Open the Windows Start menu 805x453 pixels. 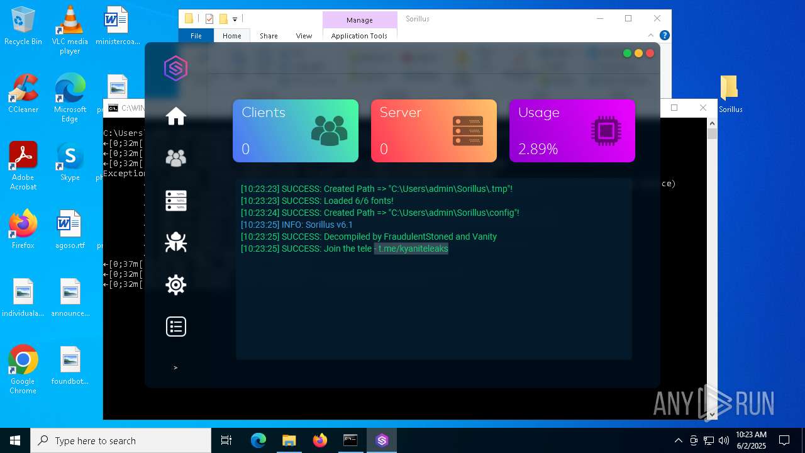[x=15, y=440]
